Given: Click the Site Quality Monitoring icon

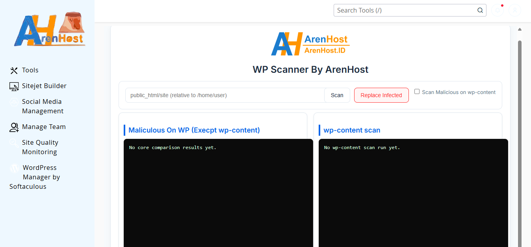Looking at the screenshot, I should (x=14, y=143).
